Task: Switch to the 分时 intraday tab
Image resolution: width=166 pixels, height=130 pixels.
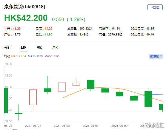Action: point(7,48)
